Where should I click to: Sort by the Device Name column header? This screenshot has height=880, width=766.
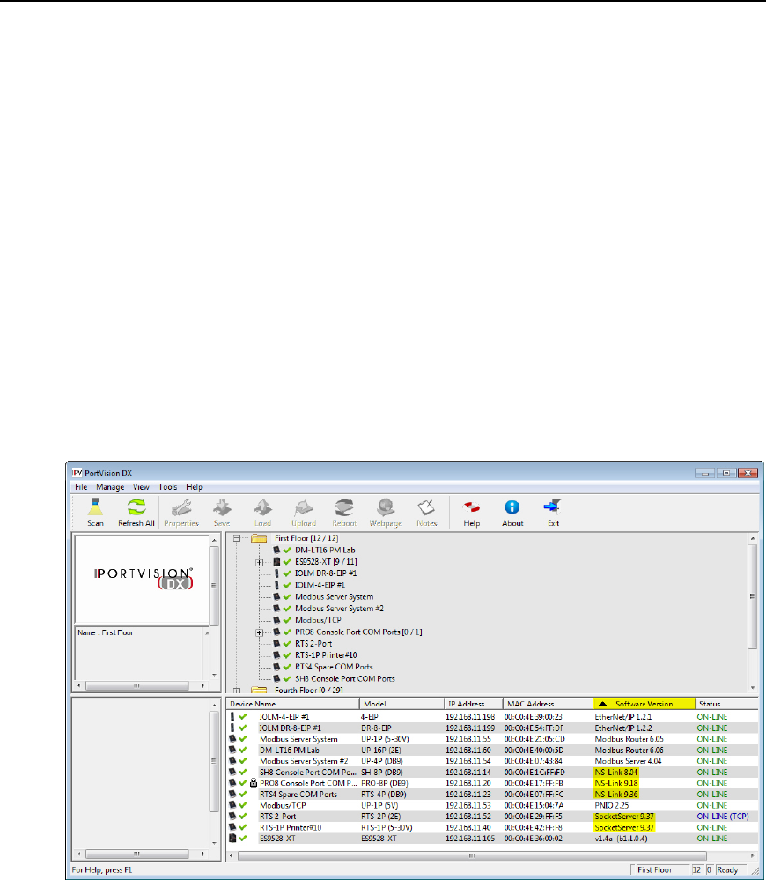(292, 704)
